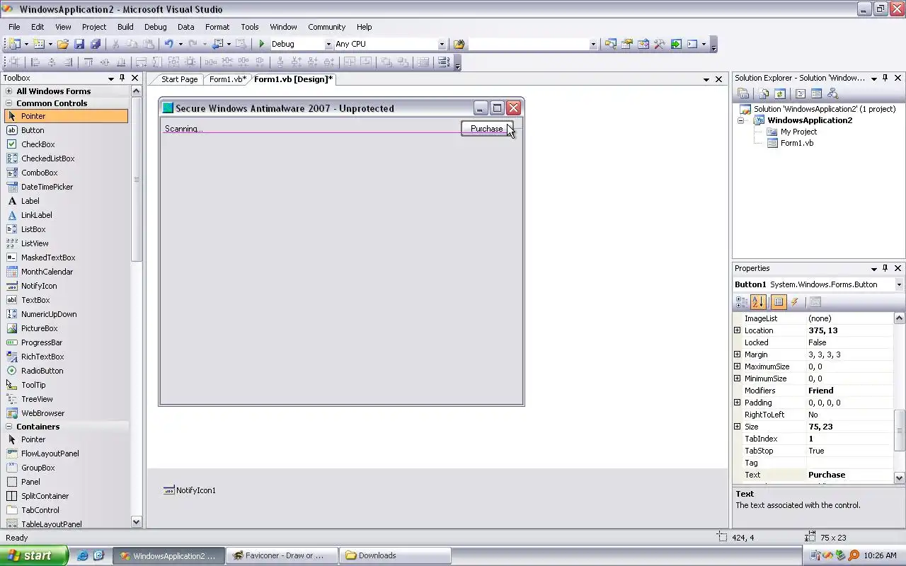906x566 pixels.
Task: Show Events via the lightning bolt icon
Action: tap(795, 302)
